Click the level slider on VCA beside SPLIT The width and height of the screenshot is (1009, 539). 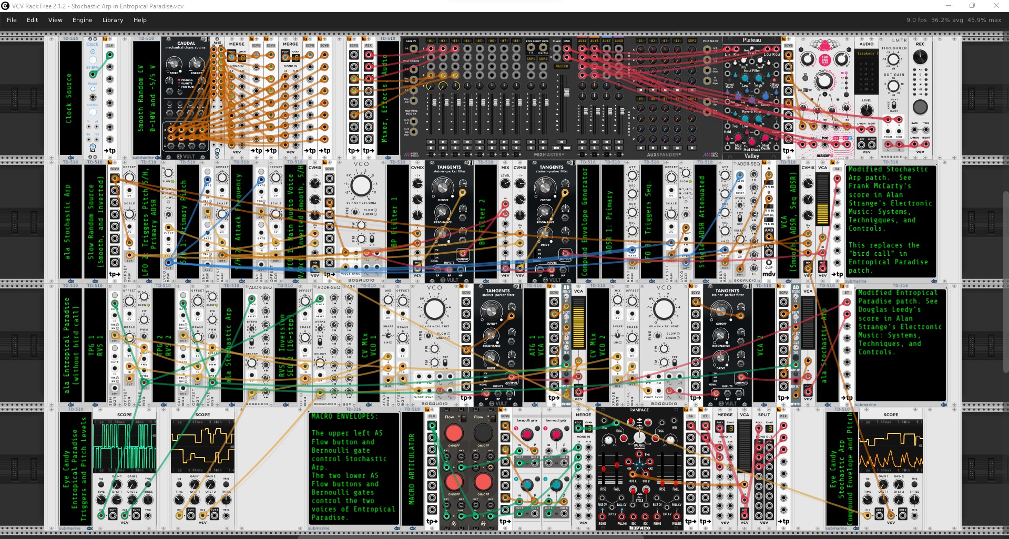pos(744,445)
